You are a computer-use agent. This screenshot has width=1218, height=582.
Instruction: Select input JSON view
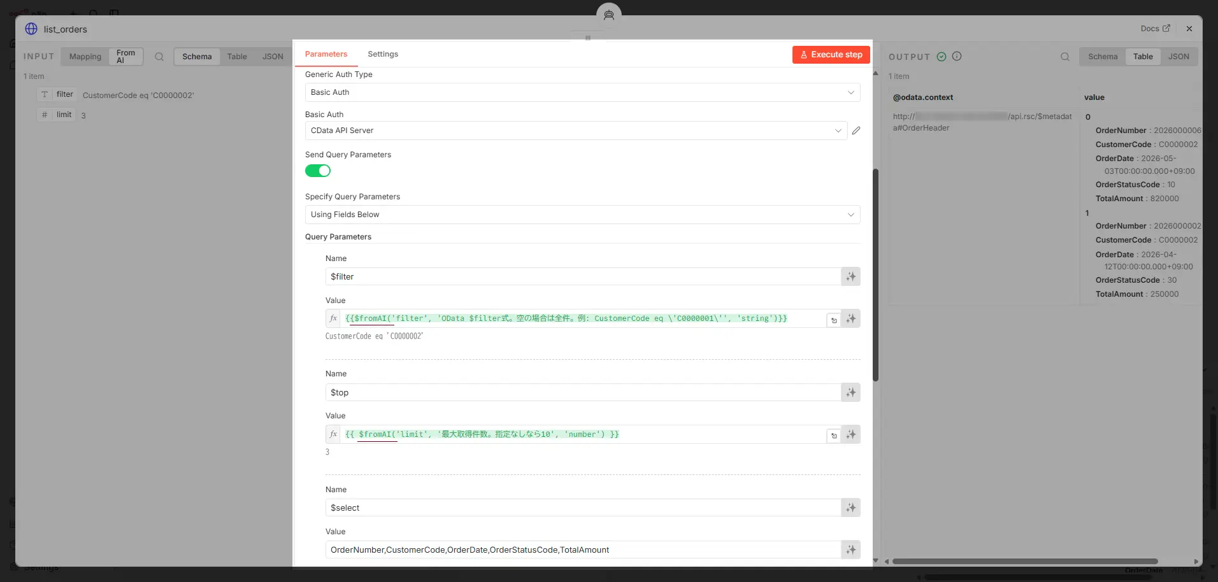pyautogui.click(x=273, y=57)
